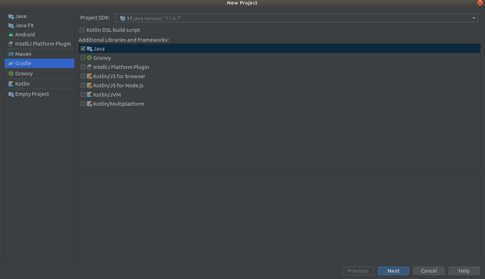Click the Kotlin/JS for Node.js icon
485x279 pixels.
(89, 86)
